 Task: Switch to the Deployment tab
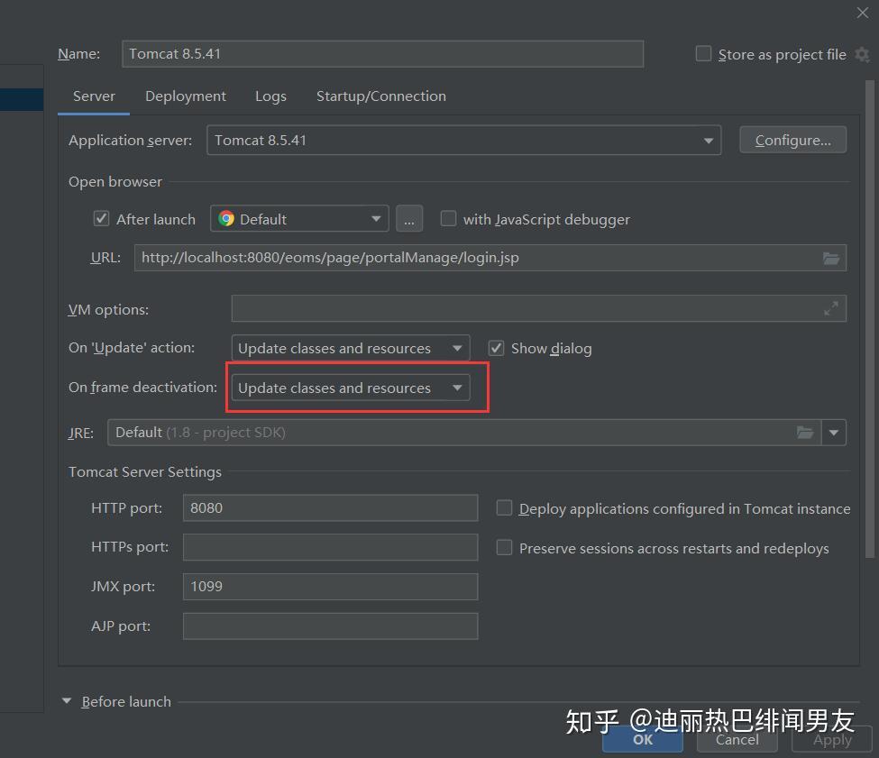coord(185,96)
